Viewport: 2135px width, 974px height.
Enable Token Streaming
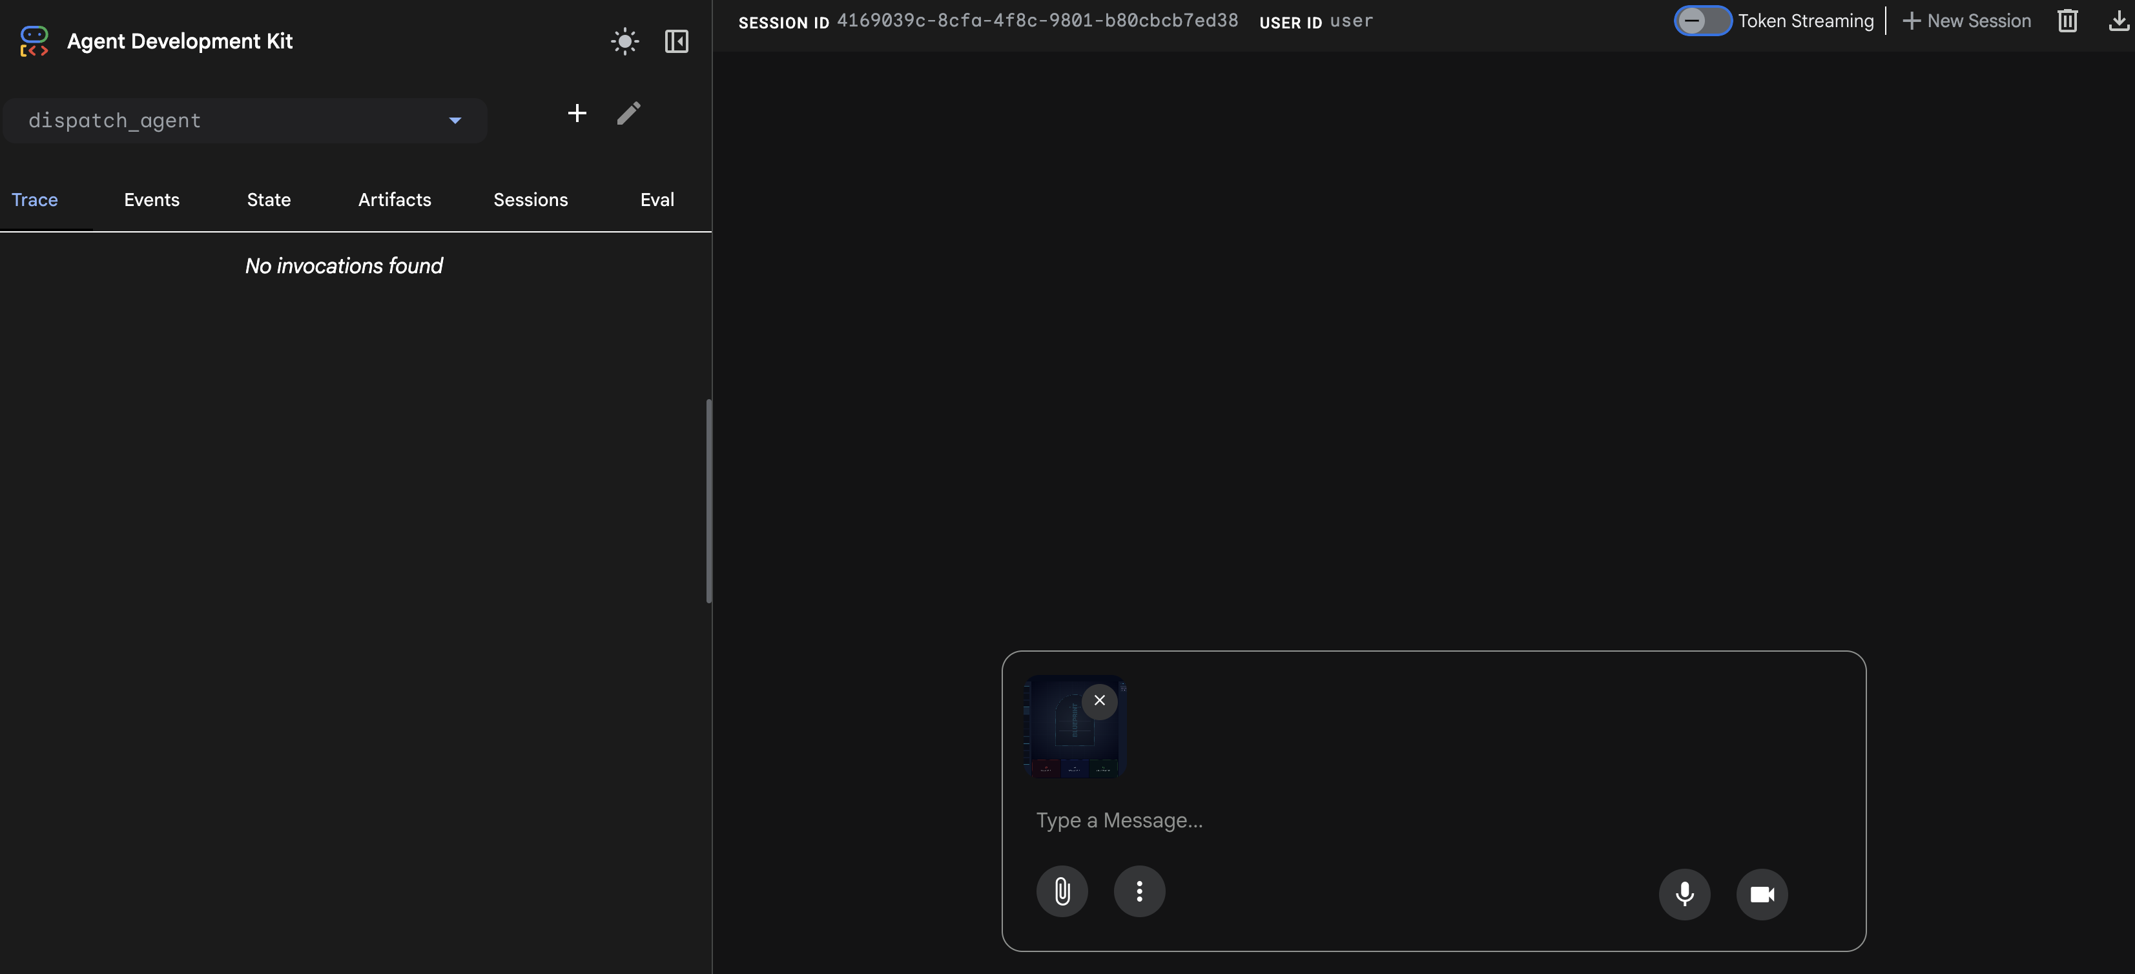click(x=1703, y=21)
